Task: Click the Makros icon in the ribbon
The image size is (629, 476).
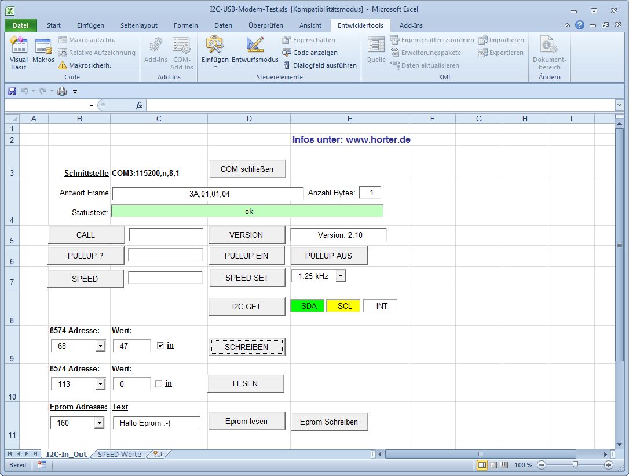Action: 43,53
